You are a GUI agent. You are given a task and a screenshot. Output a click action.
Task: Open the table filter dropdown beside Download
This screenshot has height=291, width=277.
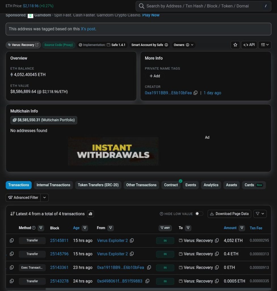coord(260,214)
